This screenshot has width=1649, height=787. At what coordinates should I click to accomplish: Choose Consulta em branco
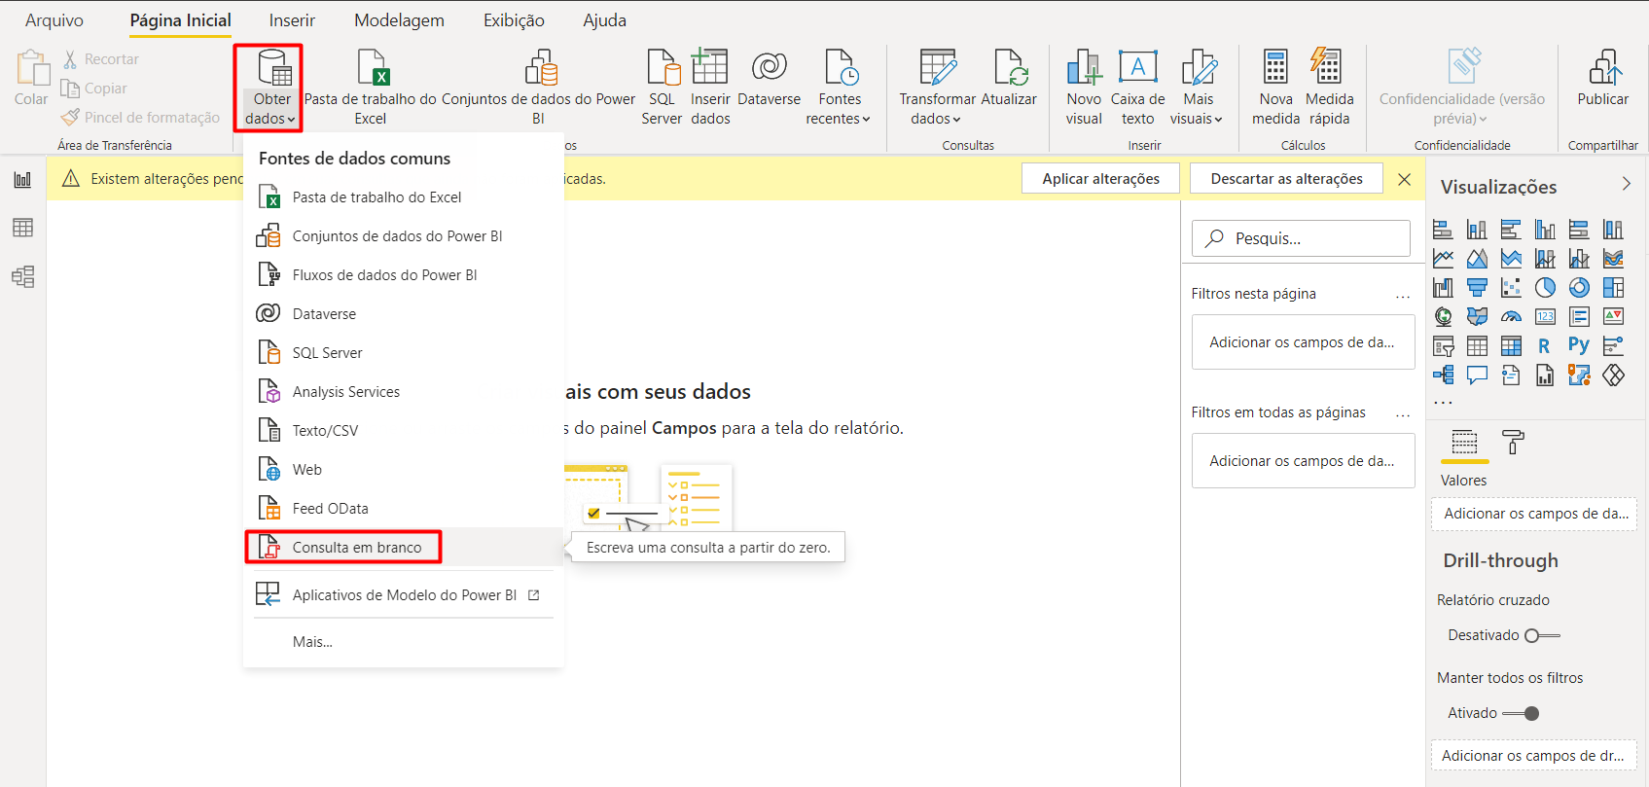coord(404,548)
